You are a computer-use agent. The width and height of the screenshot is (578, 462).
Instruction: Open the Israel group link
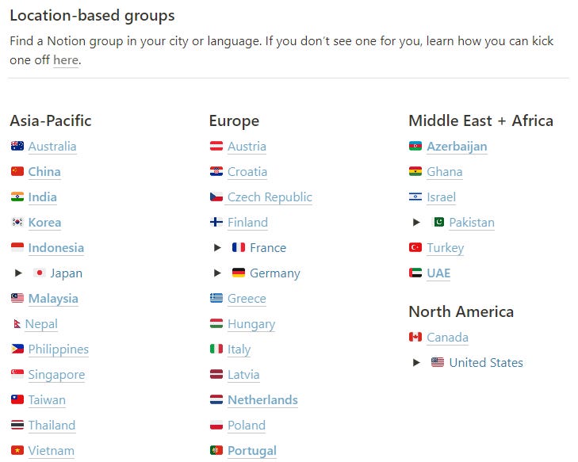(x=442, y=197)
